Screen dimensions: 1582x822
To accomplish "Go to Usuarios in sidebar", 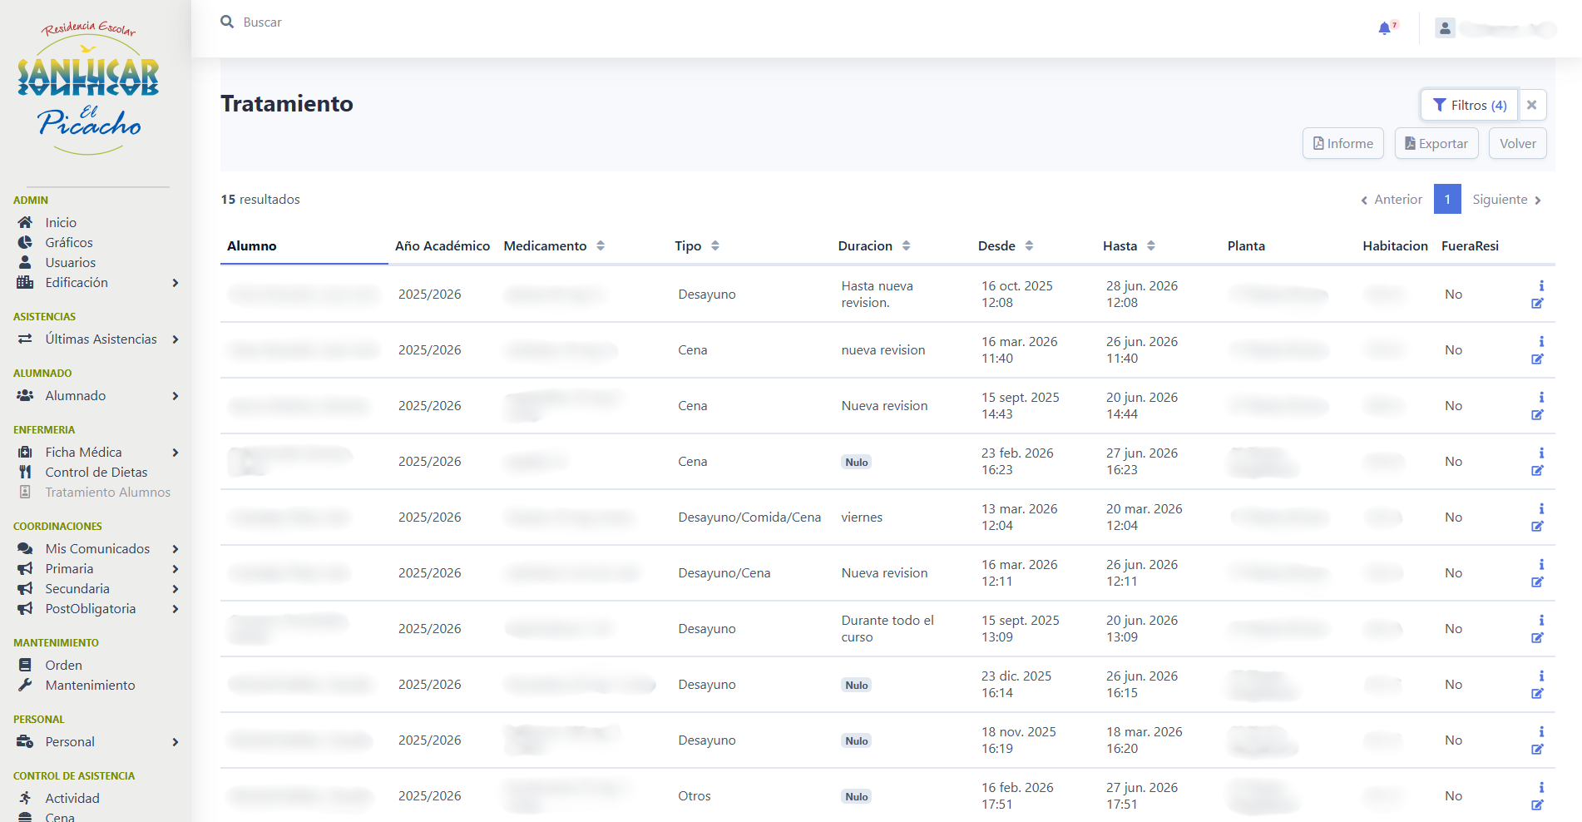I will (70, 263).
